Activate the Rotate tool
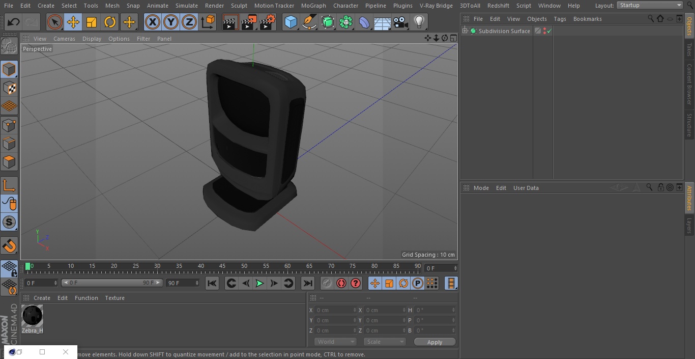Image resolution: width=695 pixels, height=359 pixels. [x=110, y=22]
